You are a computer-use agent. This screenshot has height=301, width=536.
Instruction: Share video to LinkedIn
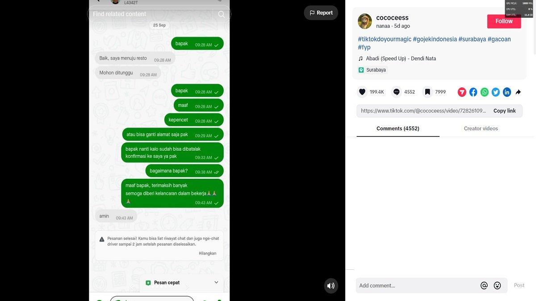point(507,92)
